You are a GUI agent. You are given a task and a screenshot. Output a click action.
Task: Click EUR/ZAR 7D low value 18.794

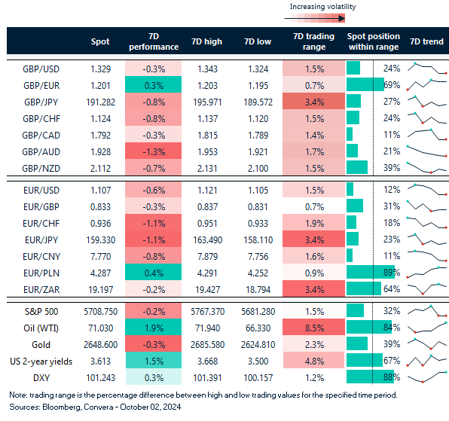[258, 290]
